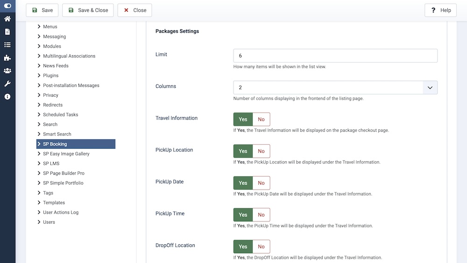Open the Menus list icon in sidebar
This screenshot has width=467, height=263.
click(7, 45)
